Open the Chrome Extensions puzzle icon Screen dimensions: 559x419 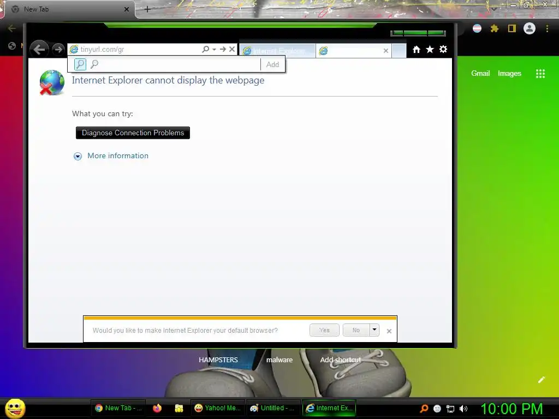(495, 28)
